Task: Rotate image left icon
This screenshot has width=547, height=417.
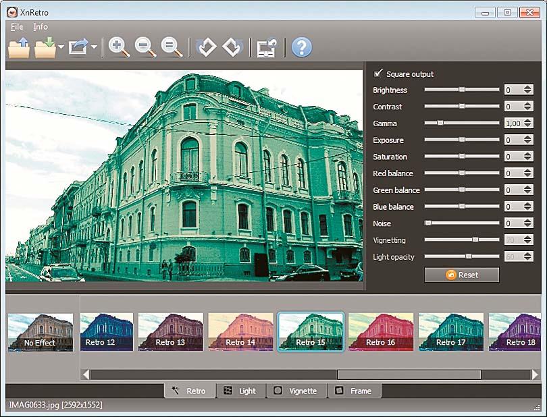Action: coord(205,47)
